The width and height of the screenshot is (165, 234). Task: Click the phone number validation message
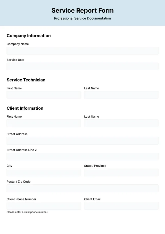[27, 212]
